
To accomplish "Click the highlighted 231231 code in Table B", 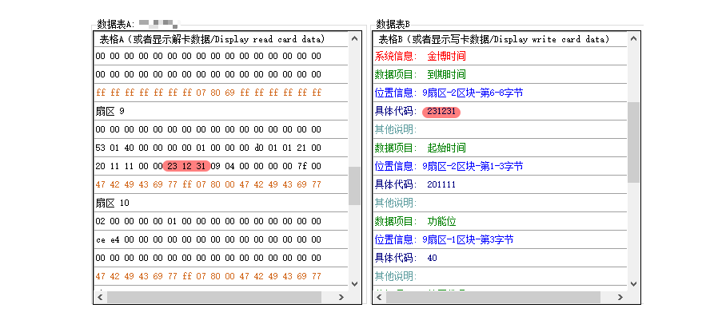I will tap(442, 112).
